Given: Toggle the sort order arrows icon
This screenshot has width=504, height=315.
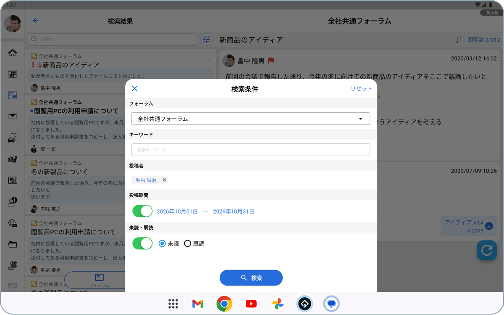Looking at the screenshot, I should [458, 40].
